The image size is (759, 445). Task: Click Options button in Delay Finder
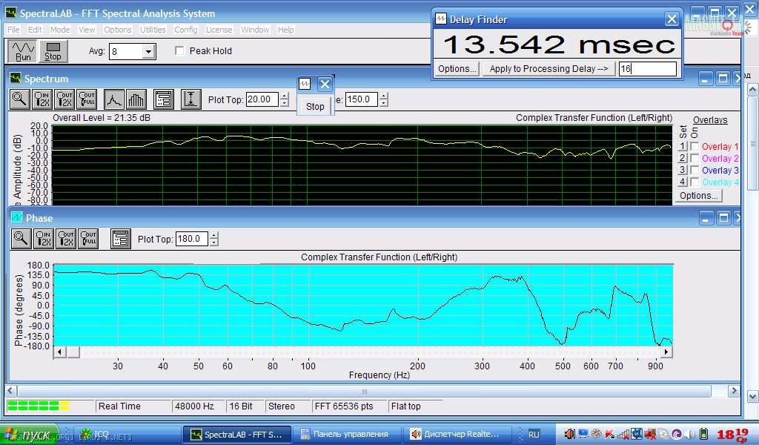(456, 69)
